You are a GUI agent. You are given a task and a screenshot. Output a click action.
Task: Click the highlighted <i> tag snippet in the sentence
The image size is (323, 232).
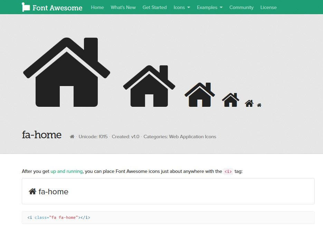[228, 171]
